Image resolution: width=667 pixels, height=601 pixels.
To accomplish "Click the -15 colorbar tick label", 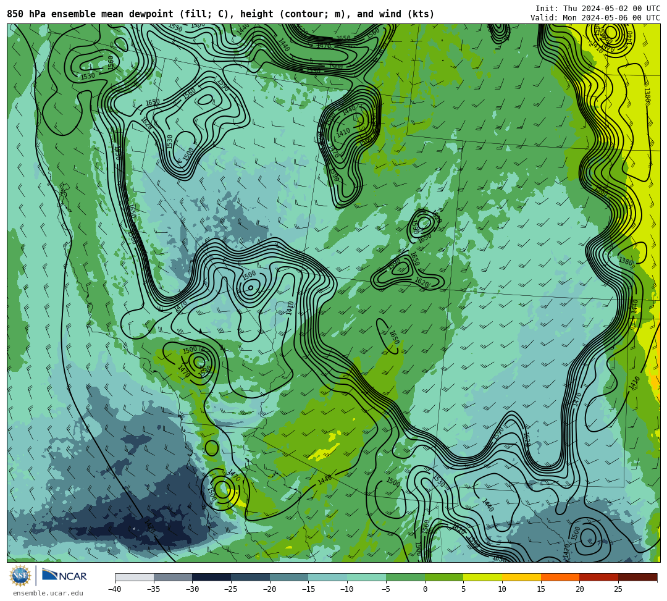I will [x=308, y=589].
